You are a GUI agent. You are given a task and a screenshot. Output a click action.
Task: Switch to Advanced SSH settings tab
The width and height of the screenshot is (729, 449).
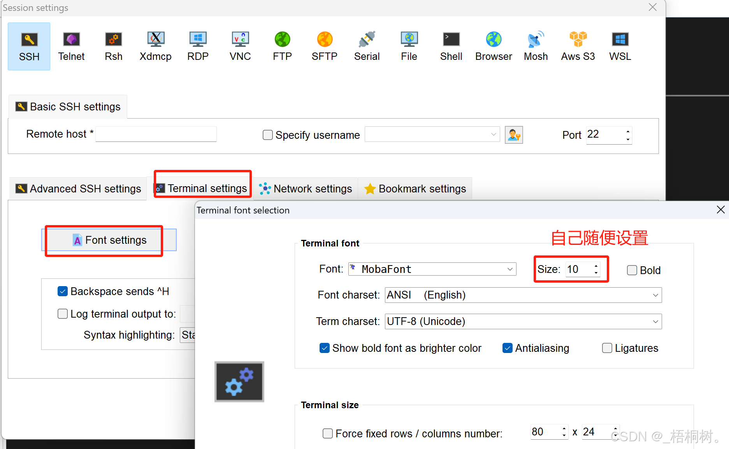click(x=78, y=189)
